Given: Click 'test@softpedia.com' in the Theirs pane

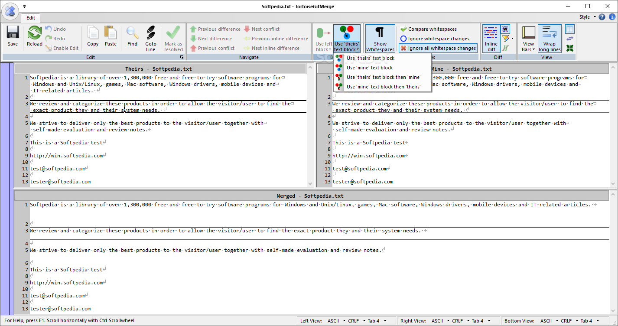Looking at the screenshot, I should tap(57, 169).
